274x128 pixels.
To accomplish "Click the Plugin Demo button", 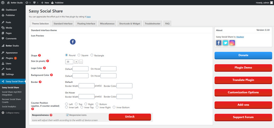I will pyautogui.click(x=243, y=68).
